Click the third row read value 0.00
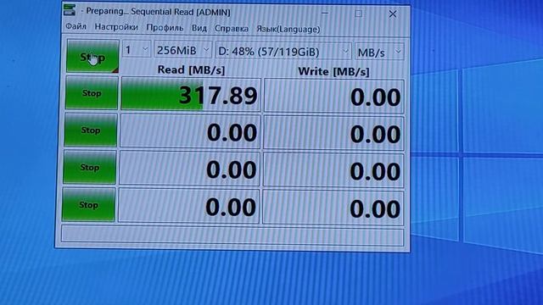Image resolution: width=543 pixels, height=305 pixels. click(189, 169)
